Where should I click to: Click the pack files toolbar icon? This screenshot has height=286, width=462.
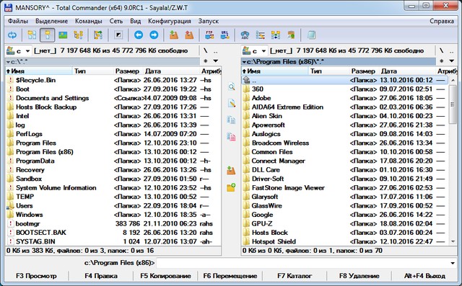(x=174, y=35)
